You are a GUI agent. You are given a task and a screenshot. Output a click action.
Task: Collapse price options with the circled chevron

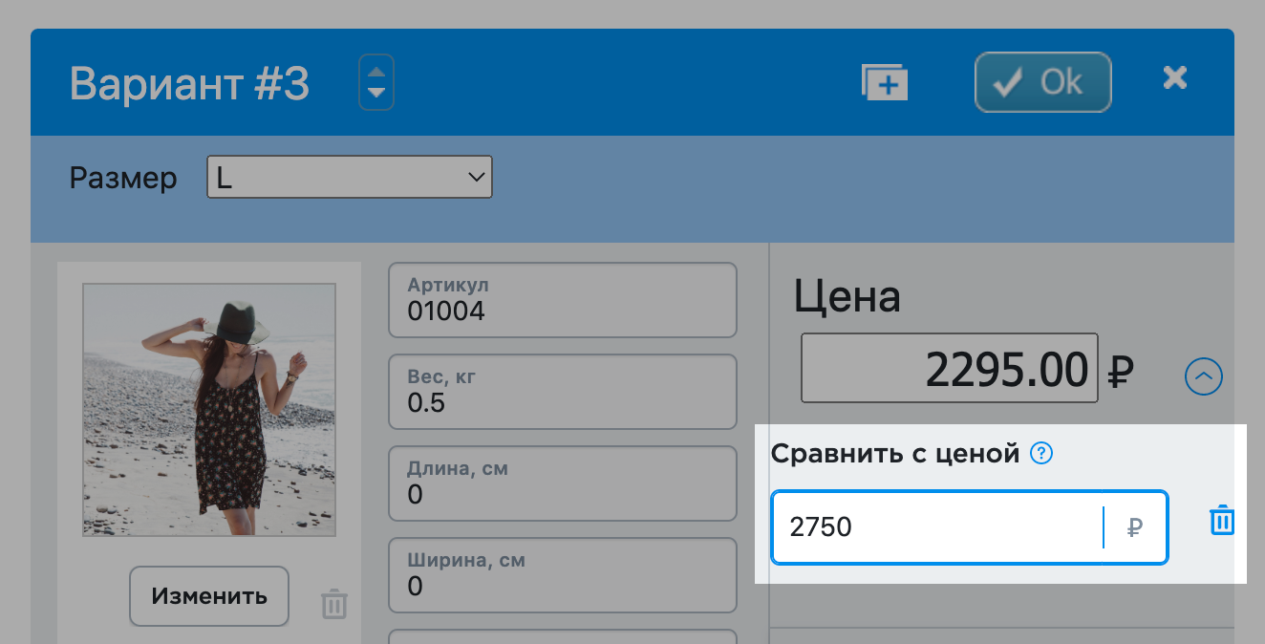(1204, 376)
